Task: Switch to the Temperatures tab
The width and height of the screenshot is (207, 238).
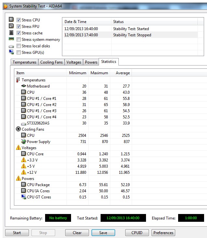Action: coord(24,62)
